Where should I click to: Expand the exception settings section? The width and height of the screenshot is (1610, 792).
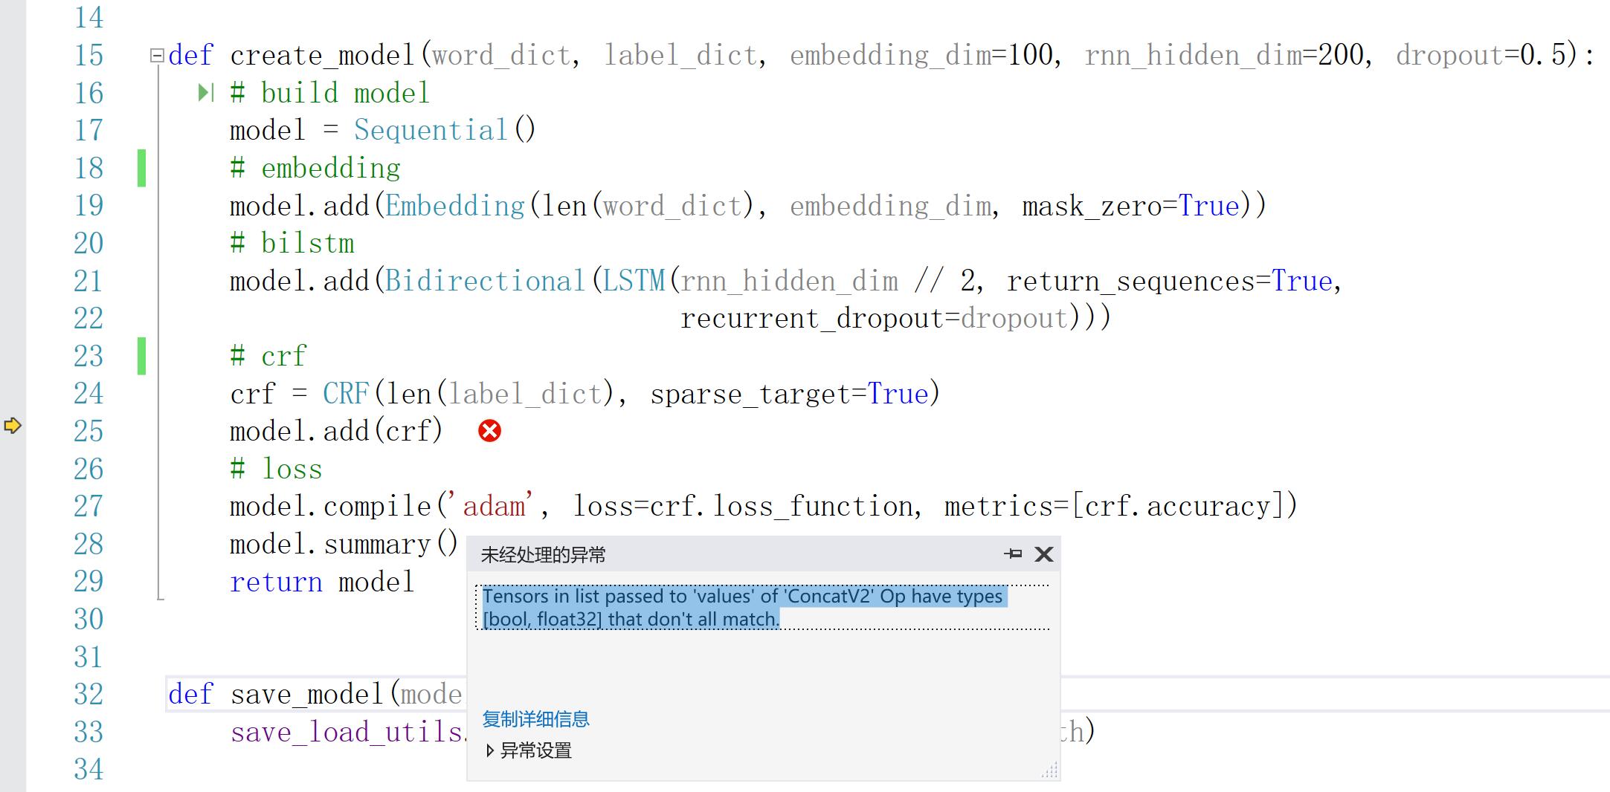490,751
